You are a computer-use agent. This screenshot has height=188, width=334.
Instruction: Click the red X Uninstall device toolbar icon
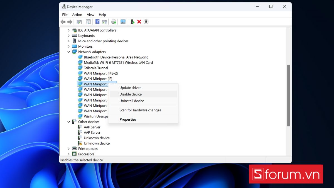coord(139,22)
